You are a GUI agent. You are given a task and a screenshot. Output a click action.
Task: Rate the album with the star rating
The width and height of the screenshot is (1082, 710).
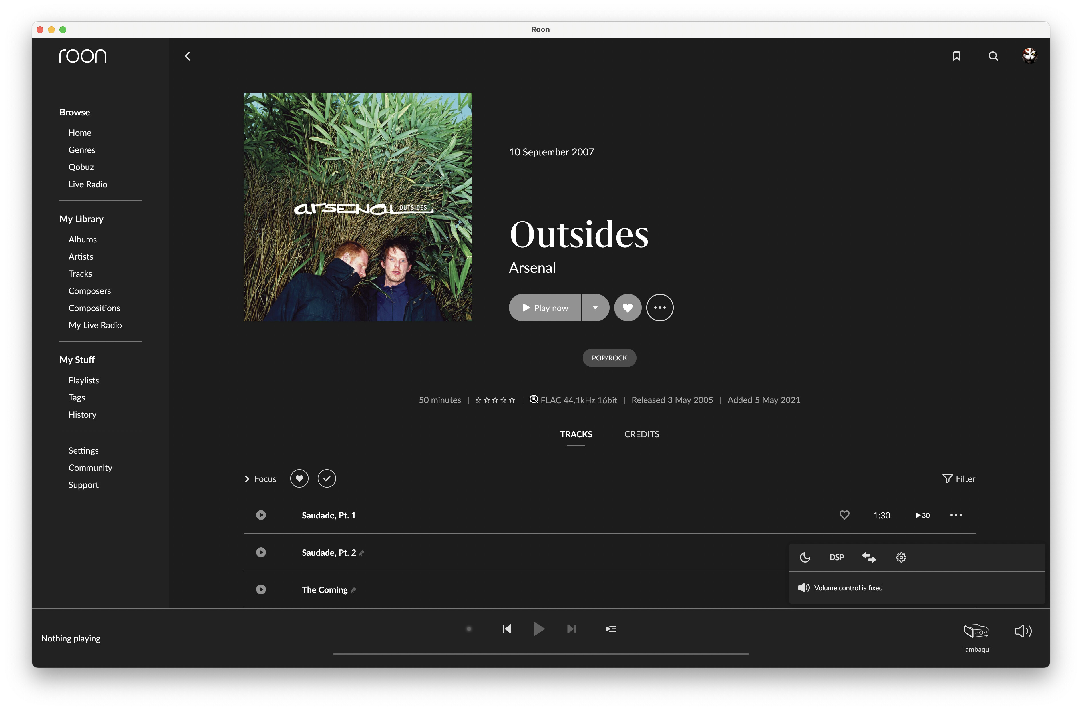tap(495, 400)
